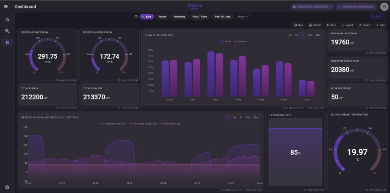Click the 19.97 cabinet temperature value
Viewport: 390px width, 193px height.
tap(357, 152)
